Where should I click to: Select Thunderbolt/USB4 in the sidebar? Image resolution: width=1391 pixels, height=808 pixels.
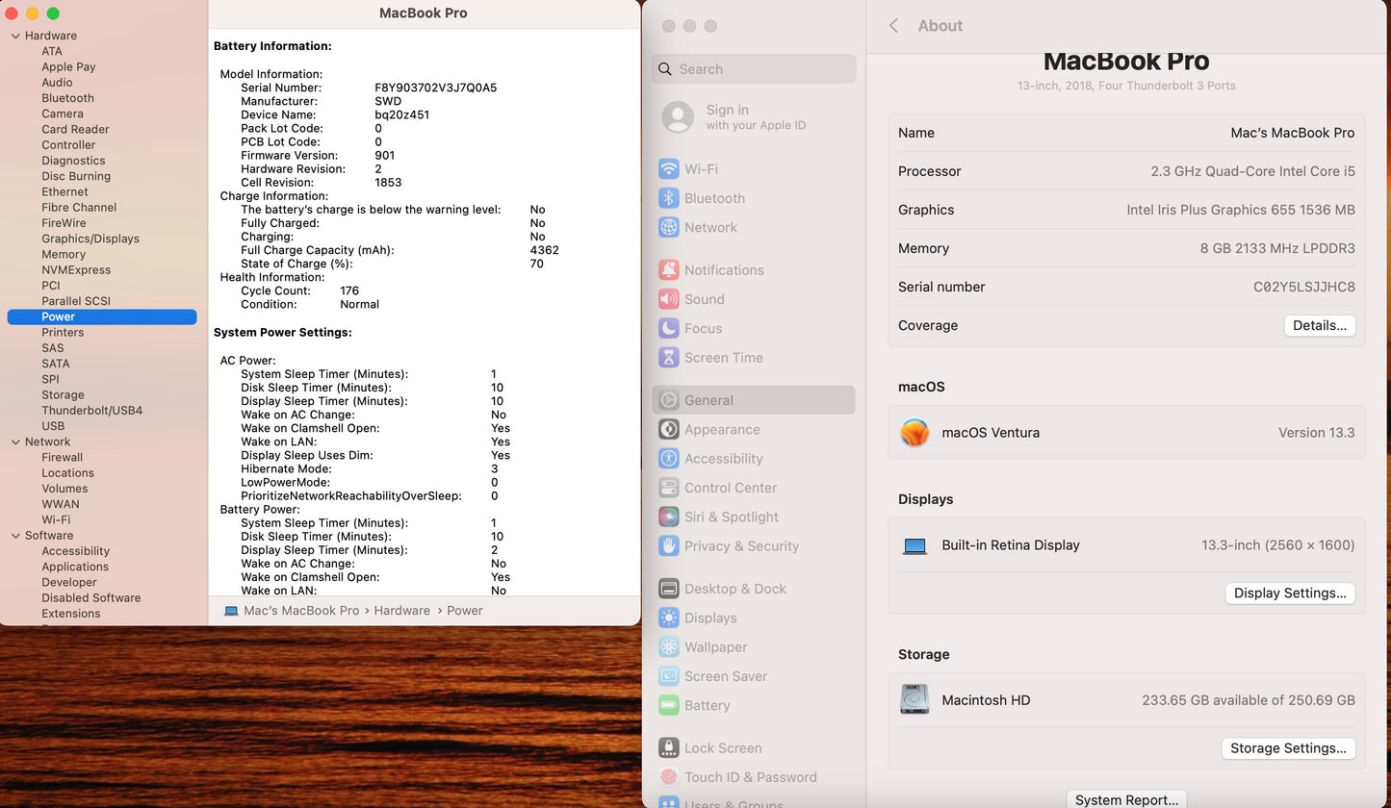pyautogui.click(x=91, y=411)
